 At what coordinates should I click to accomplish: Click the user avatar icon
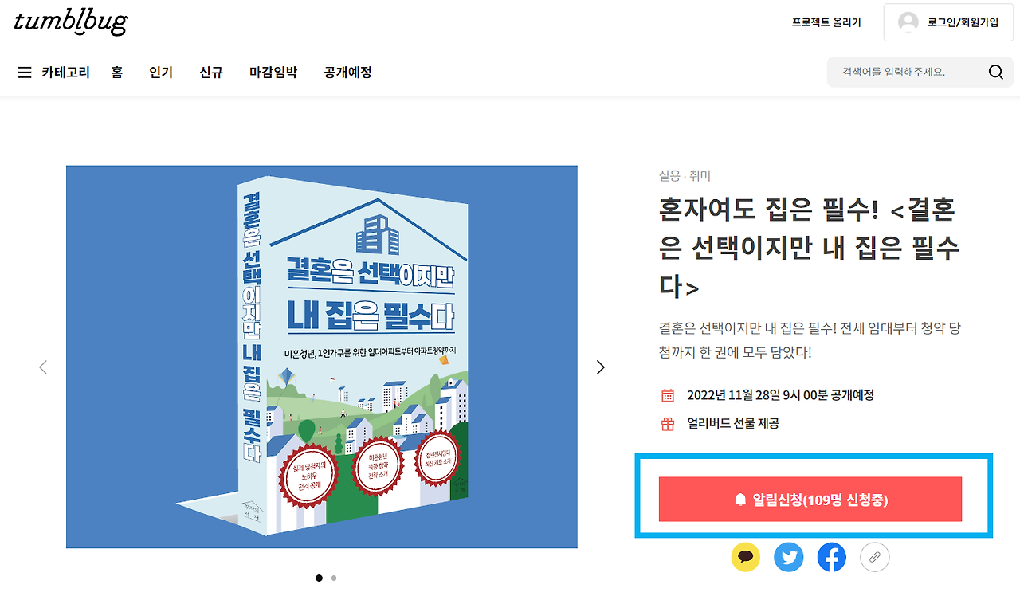click(908, 22)
